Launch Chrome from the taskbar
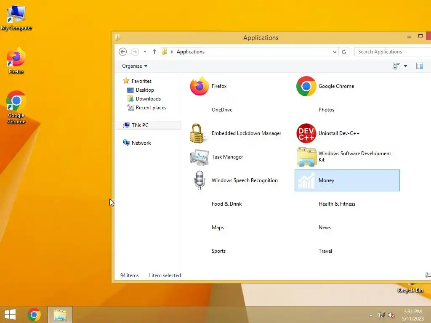The width and height of the screenshot is (431, 323). click(x=34, y=315)
